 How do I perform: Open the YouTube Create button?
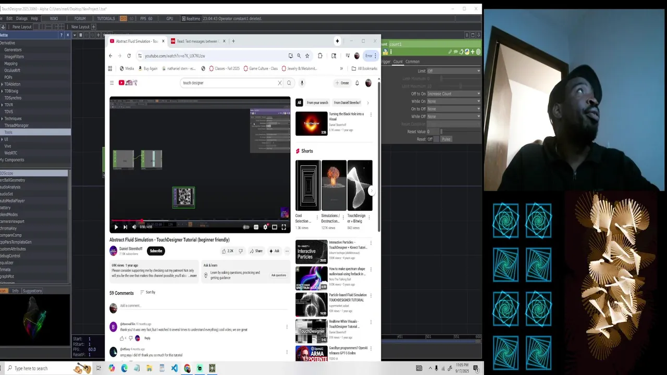pos(342,83)
